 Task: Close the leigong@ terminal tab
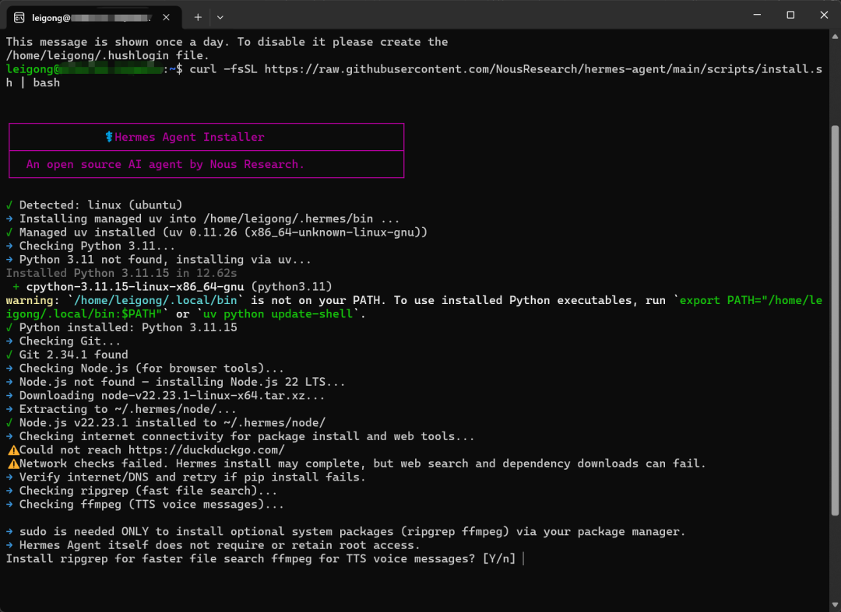coord(167,17)
